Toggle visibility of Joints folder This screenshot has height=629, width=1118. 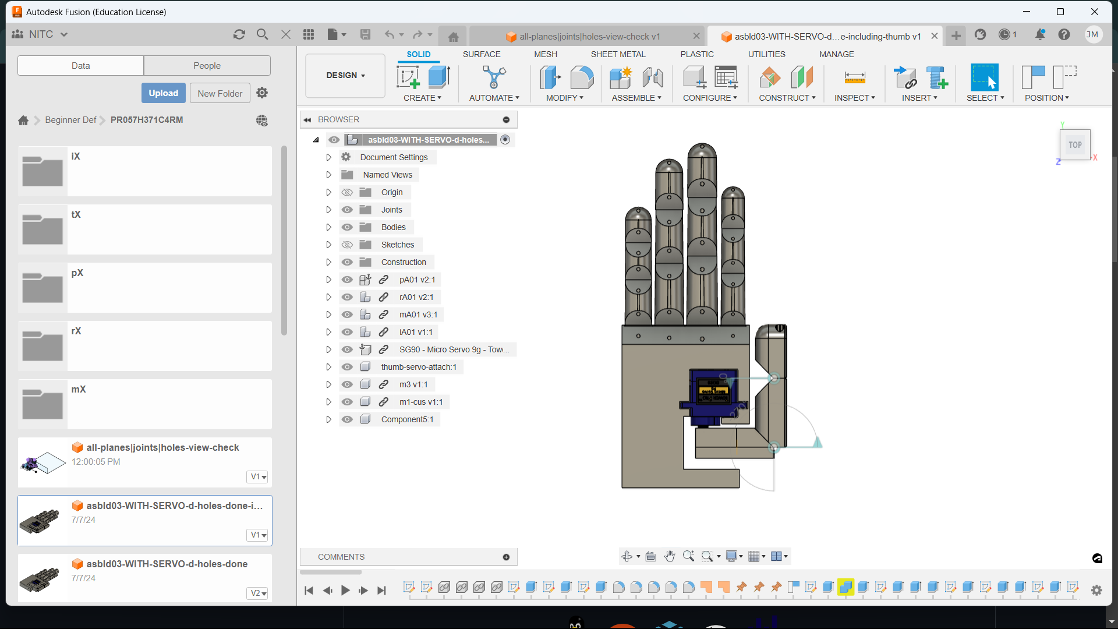point(347,209)
